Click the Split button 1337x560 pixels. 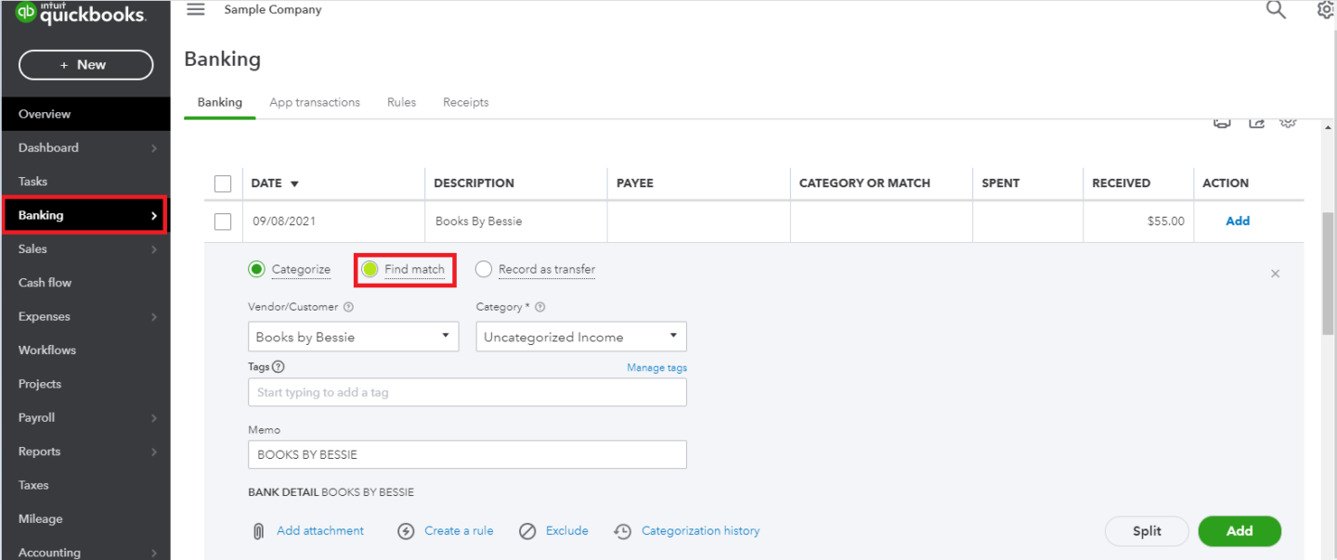1147,531
